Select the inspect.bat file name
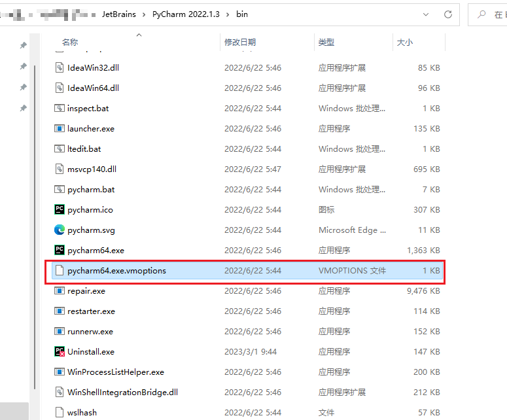This screenshot has width=507, height=420. (88, 109)
